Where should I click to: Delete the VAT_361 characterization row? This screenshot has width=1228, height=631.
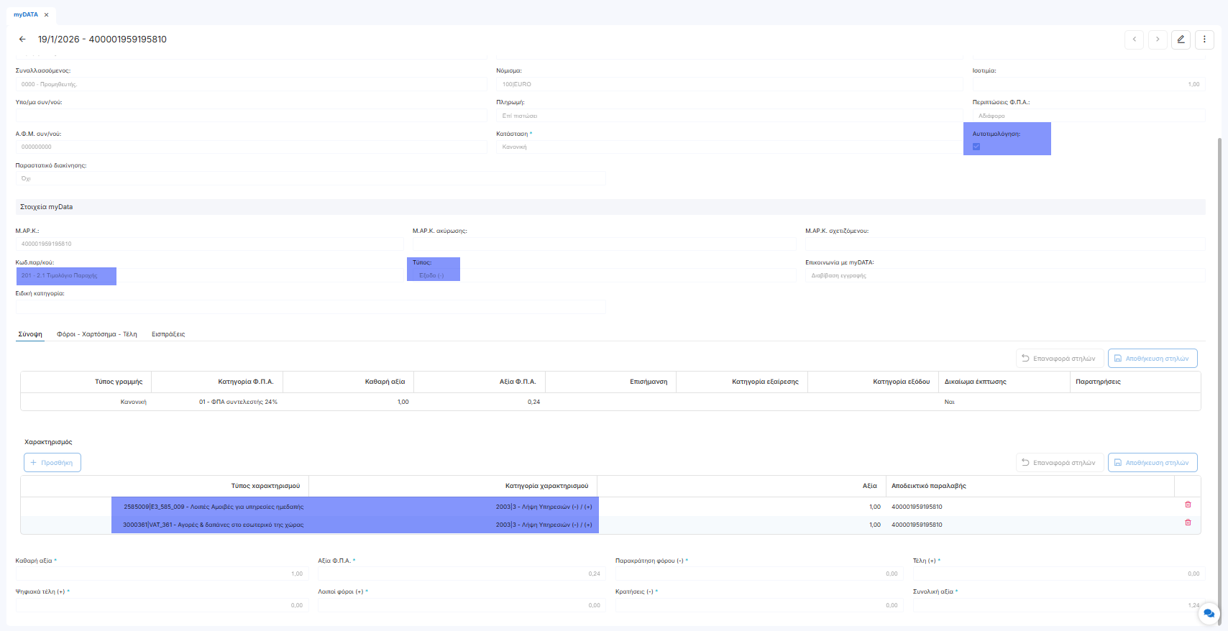click(x=1188, y=522)
